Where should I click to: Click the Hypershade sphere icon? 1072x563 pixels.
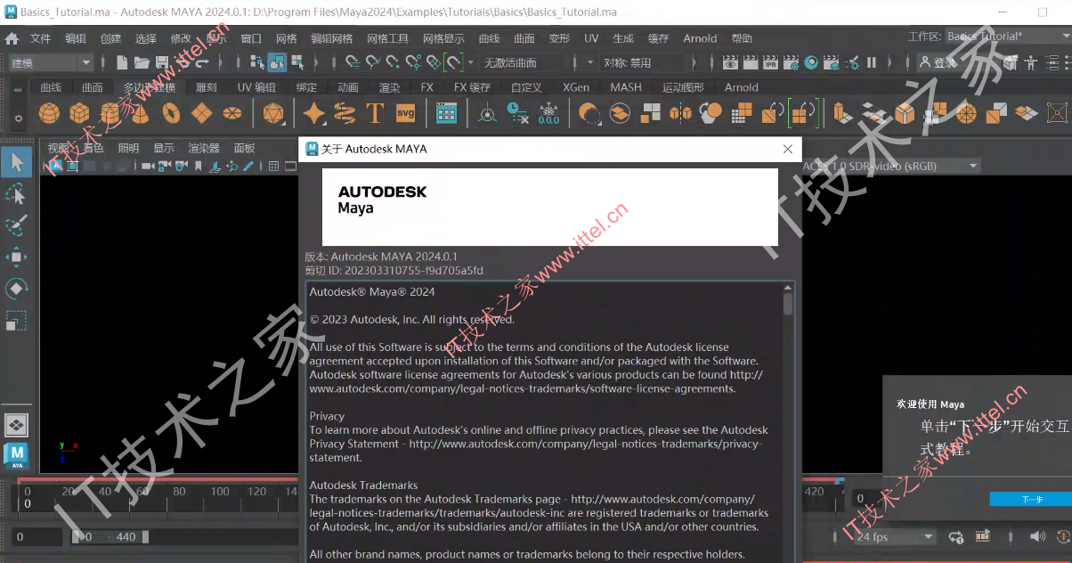(x=811, y=63)
